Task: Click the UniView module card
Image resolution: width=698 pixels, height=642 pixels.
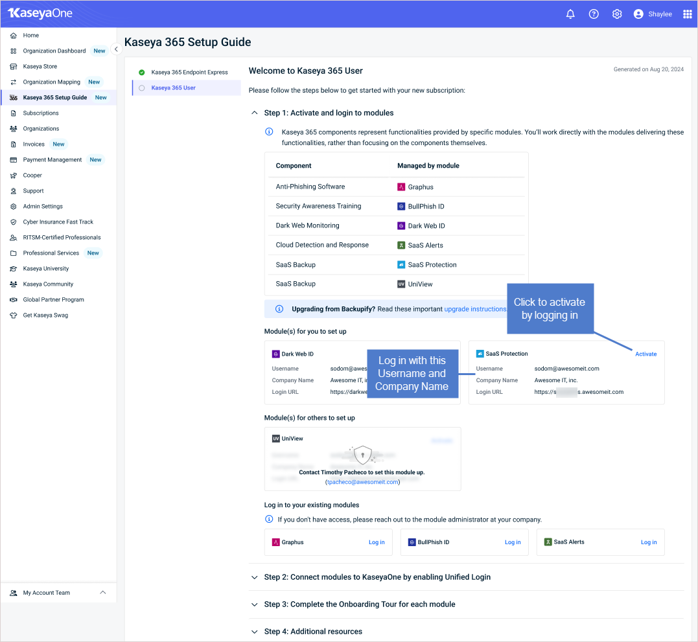Action: [362, 459]
